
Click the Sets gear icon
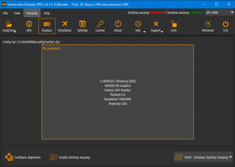(138, 24)
